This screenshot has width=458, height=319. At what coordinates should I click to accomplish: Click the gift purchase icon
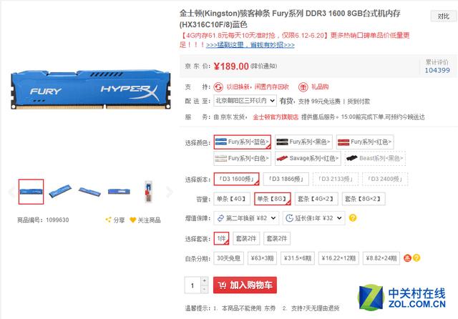coord(303,87)
